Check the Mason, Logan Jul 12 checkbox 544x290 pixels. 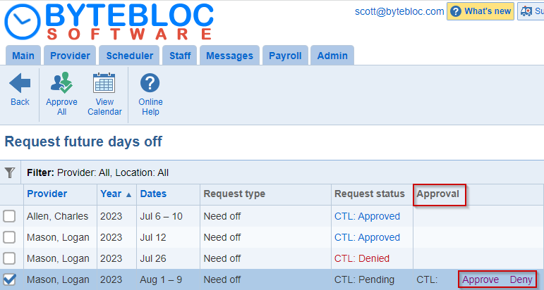9,237
